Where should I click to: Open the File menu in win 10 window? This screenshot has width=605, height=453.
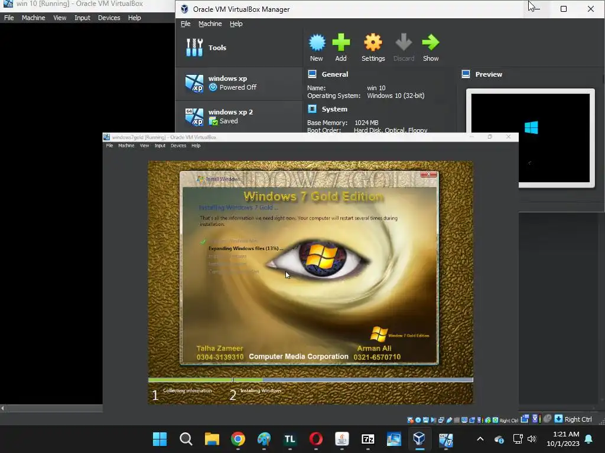click(x=9, y=18)
